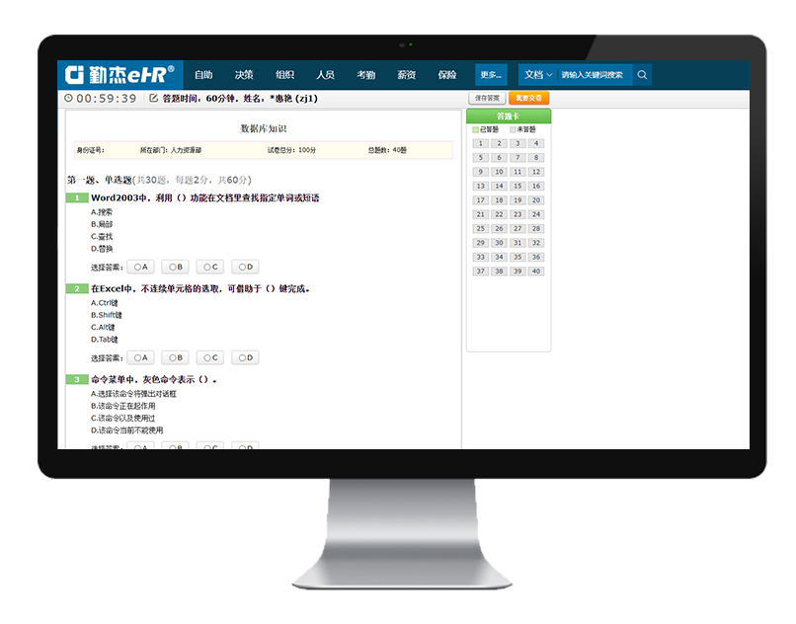The width and height of the screenshot is (796, 624).
Task: Click the countdown timer clock icon
Action: pyautogui.click(x=68, y=99)
